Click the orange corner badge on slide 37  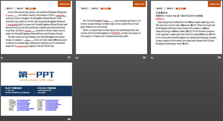coord(64,4)
